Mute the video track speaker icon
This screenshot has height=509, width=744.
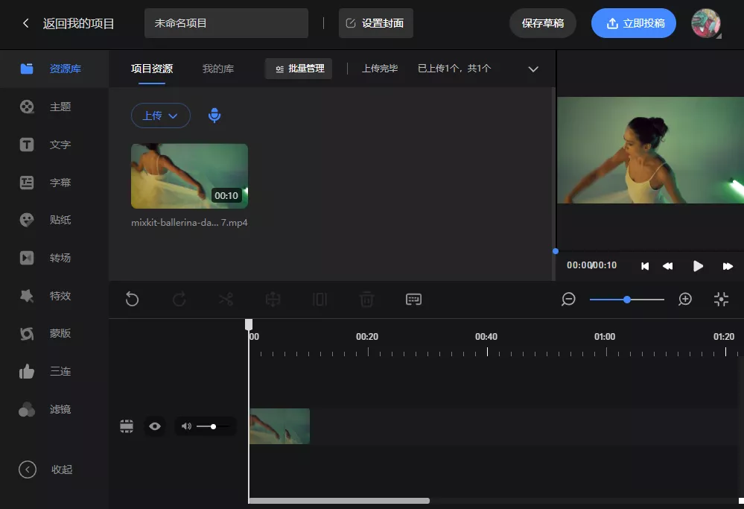coord(185,426)
